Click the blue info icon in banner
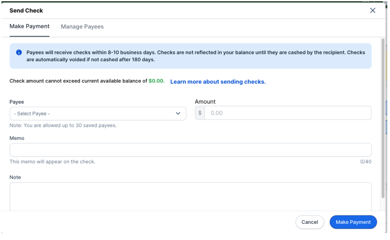The height and width of the screenshot is (240, 390). click(19, 53)
